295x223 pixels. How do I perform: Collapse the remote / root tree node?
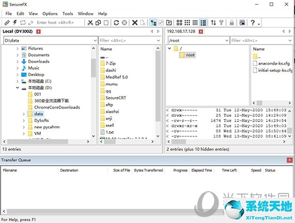[169, 48]
